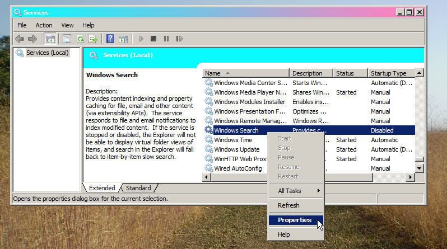The width and height of the screenshot is (447, 249).
Task: Open the View menu
Action: click(x=67, y=25)
